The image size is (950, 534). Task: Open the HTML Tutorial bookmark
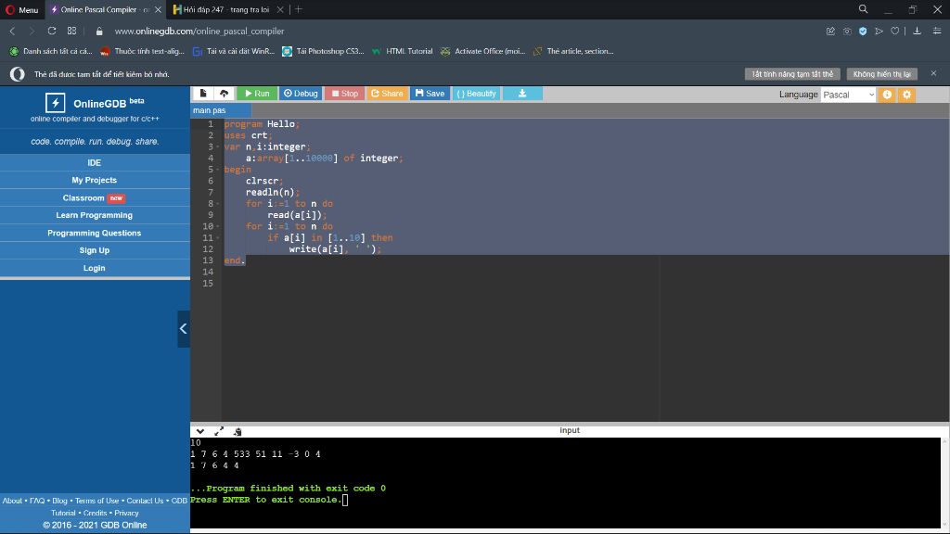click(403, 52)
